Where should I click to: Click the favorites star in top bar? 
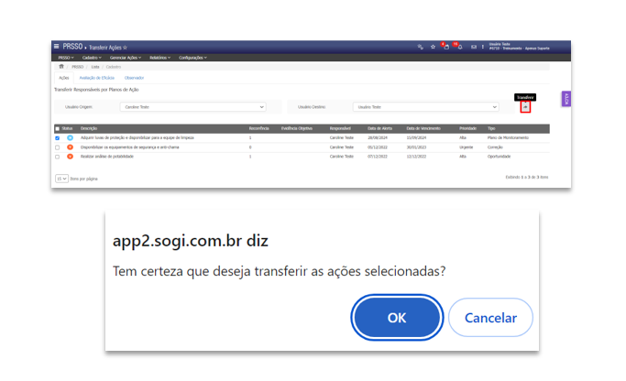pyautogui.click(x=433, y=47)
